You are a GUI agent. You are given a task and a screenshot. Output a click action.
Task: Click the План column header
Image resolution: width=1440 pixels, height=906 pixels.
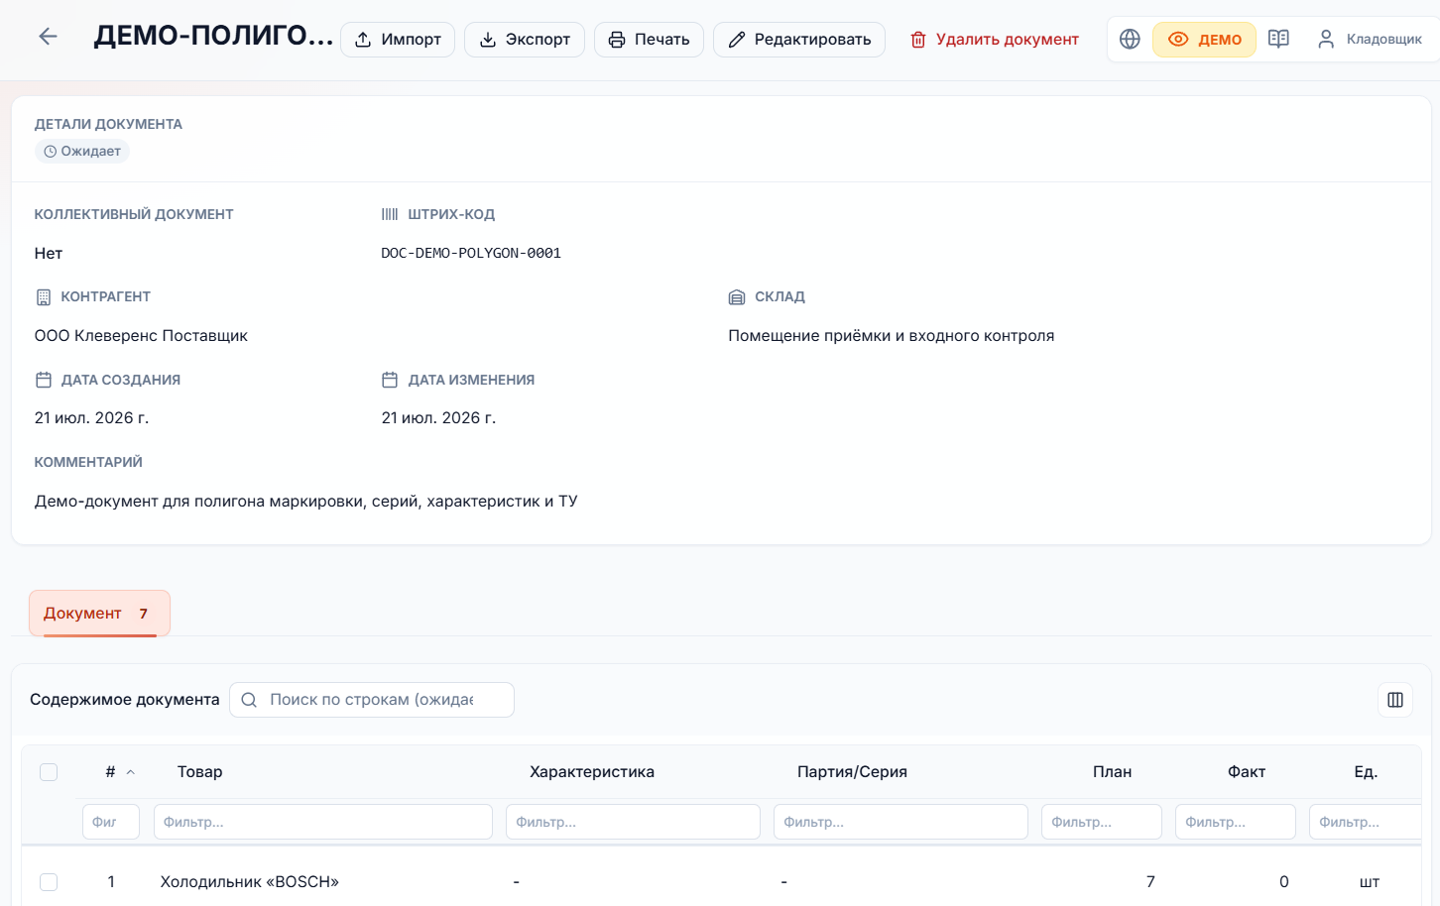click(1112, 772)
